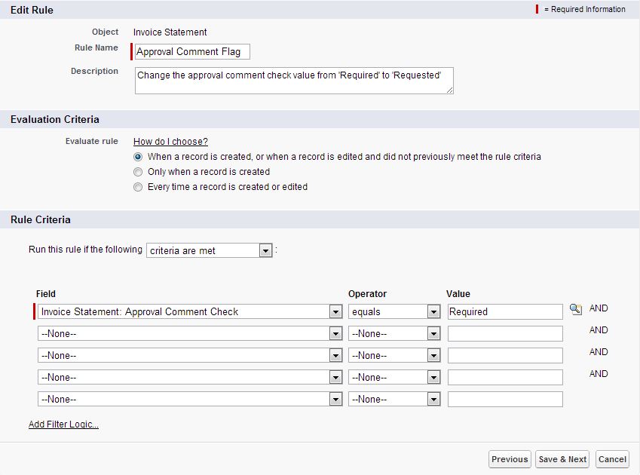
Task: Expand the 'equals' Operator dropdown
Action: (x=394, y=311)
